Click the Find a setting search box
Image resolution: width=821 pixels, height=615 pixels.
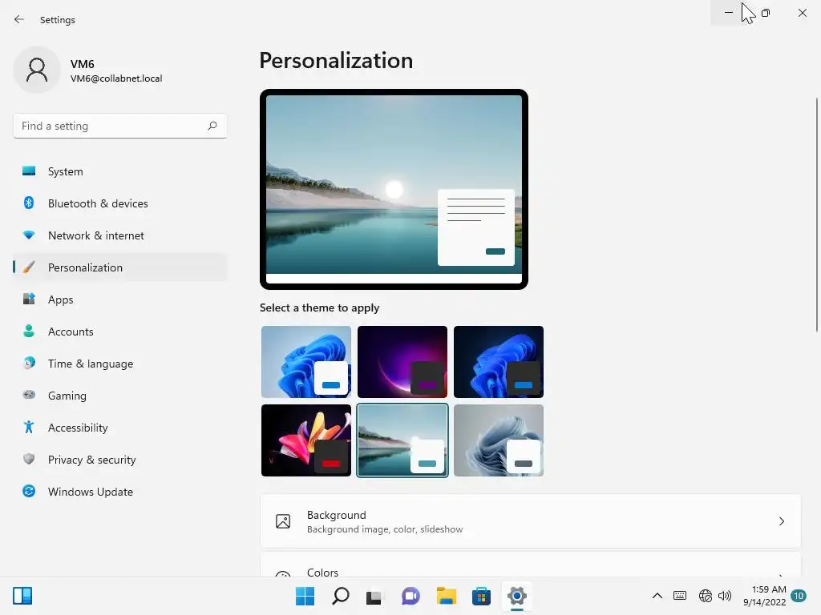[x=120, y=126]
